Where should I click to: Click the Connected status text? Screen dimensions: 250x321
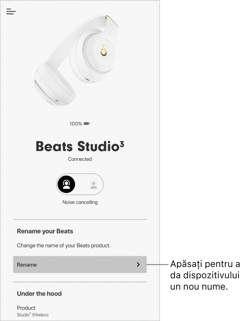pos(80,159)
